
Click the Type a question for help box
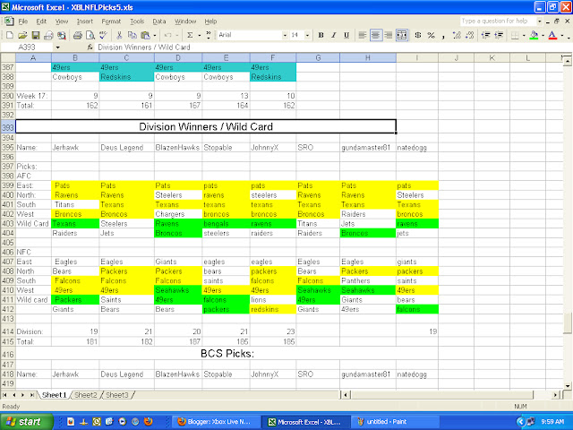[x=498, y=21]
